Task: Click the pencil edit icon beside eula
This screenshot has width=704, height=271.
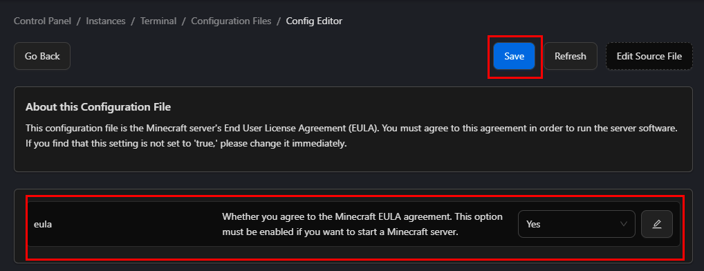Action: [x=657, y=224]
